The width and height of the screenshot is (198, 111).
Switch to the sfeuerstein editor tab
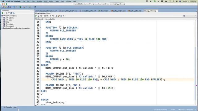click(104, 11)
